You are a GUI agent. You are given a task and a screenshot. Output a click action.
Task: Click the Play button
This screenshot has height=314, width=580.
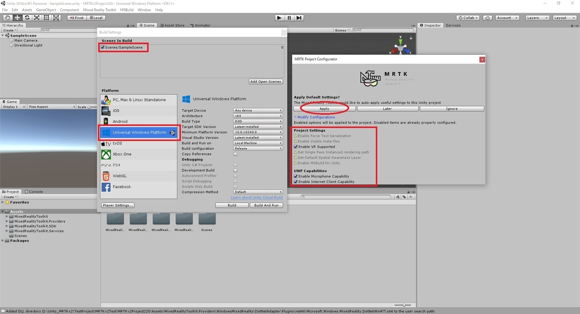pyautogui.click(x=279, y=18)
